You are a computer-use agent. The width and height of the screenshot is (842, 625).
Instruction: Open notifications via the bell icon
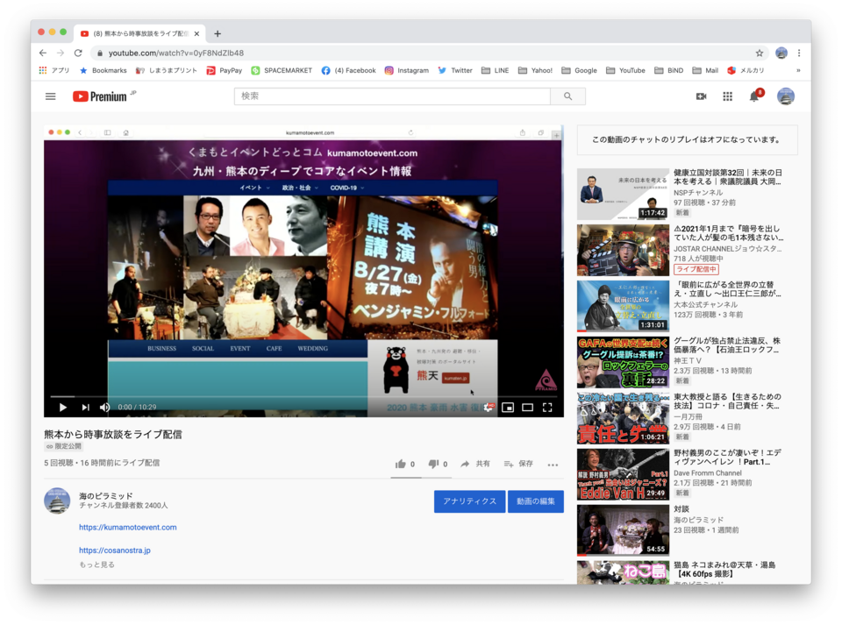tap(753, 96)
